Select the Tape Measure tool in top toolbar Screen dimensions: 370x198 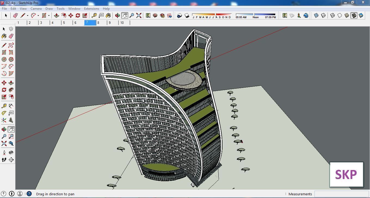[x=94, y=15]
